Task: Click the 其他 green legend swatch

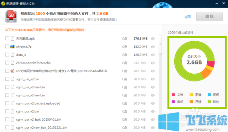Action: coord(209,102)
